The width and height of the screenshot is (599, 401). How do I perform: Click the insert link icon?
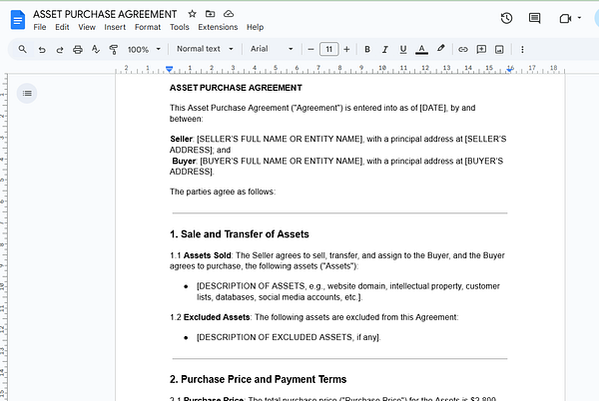coord(461,49)
